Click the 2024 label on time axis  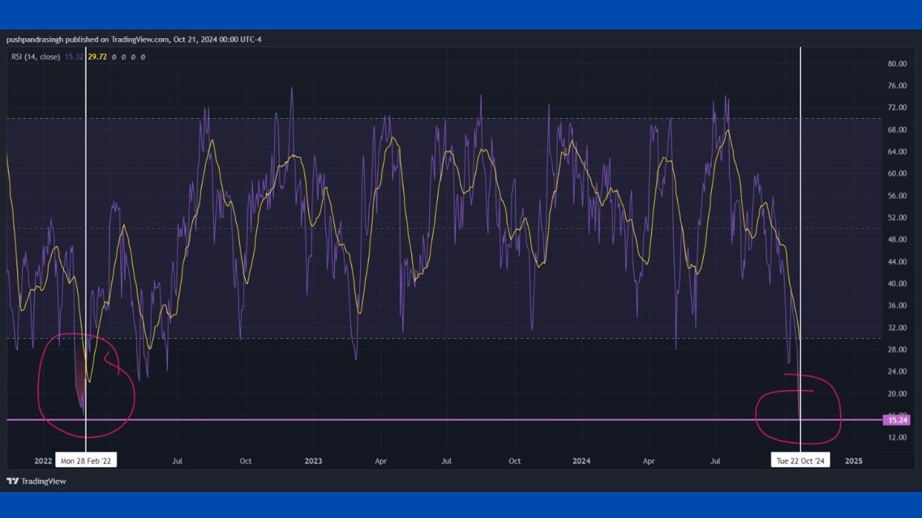pyautogui.click(x=581, y=461)
